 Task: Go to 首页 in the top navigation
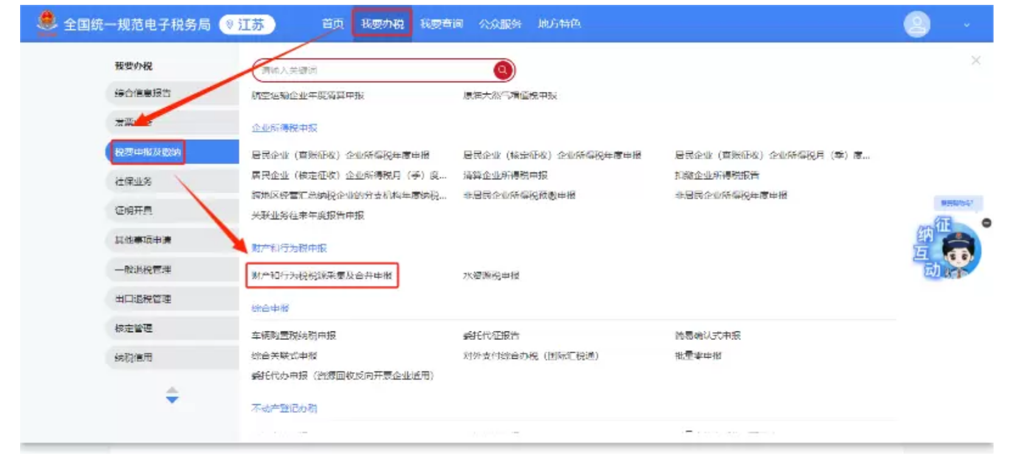pyautogui.click(x=332, y=24)
